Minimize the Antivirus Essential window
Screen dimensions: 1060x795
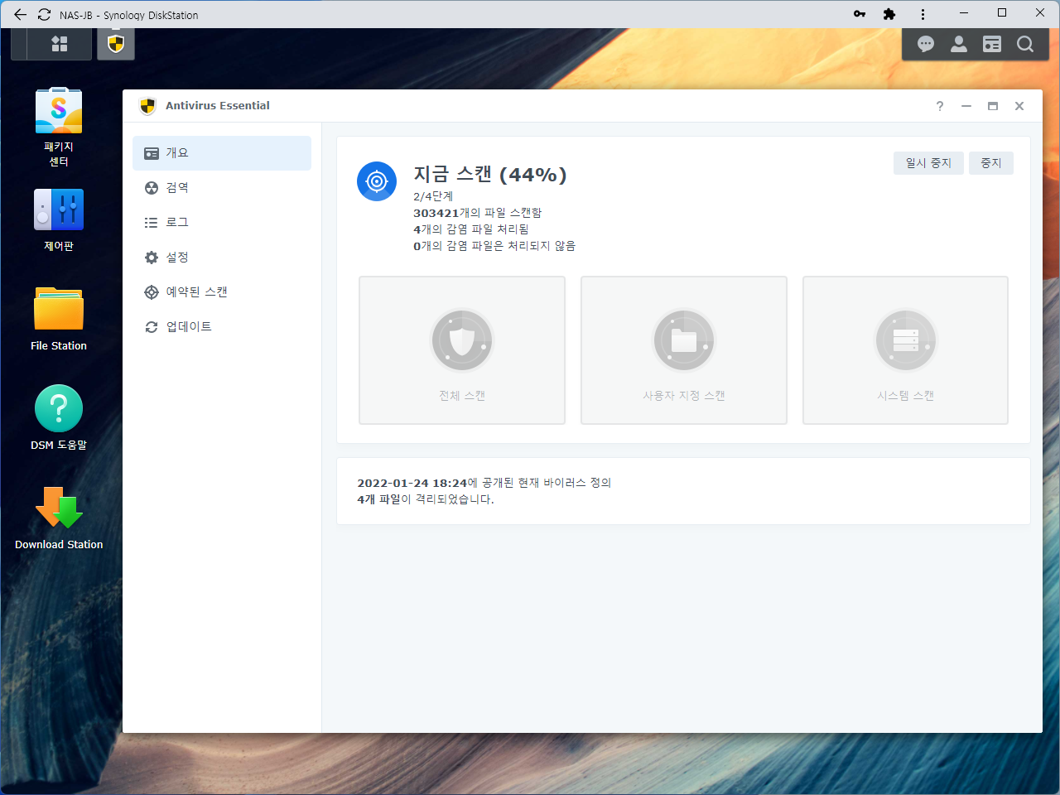coord(966,106)
